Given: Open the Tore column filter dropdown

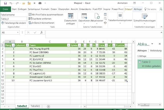Looking at the screenshot, I should click(106, 45).
